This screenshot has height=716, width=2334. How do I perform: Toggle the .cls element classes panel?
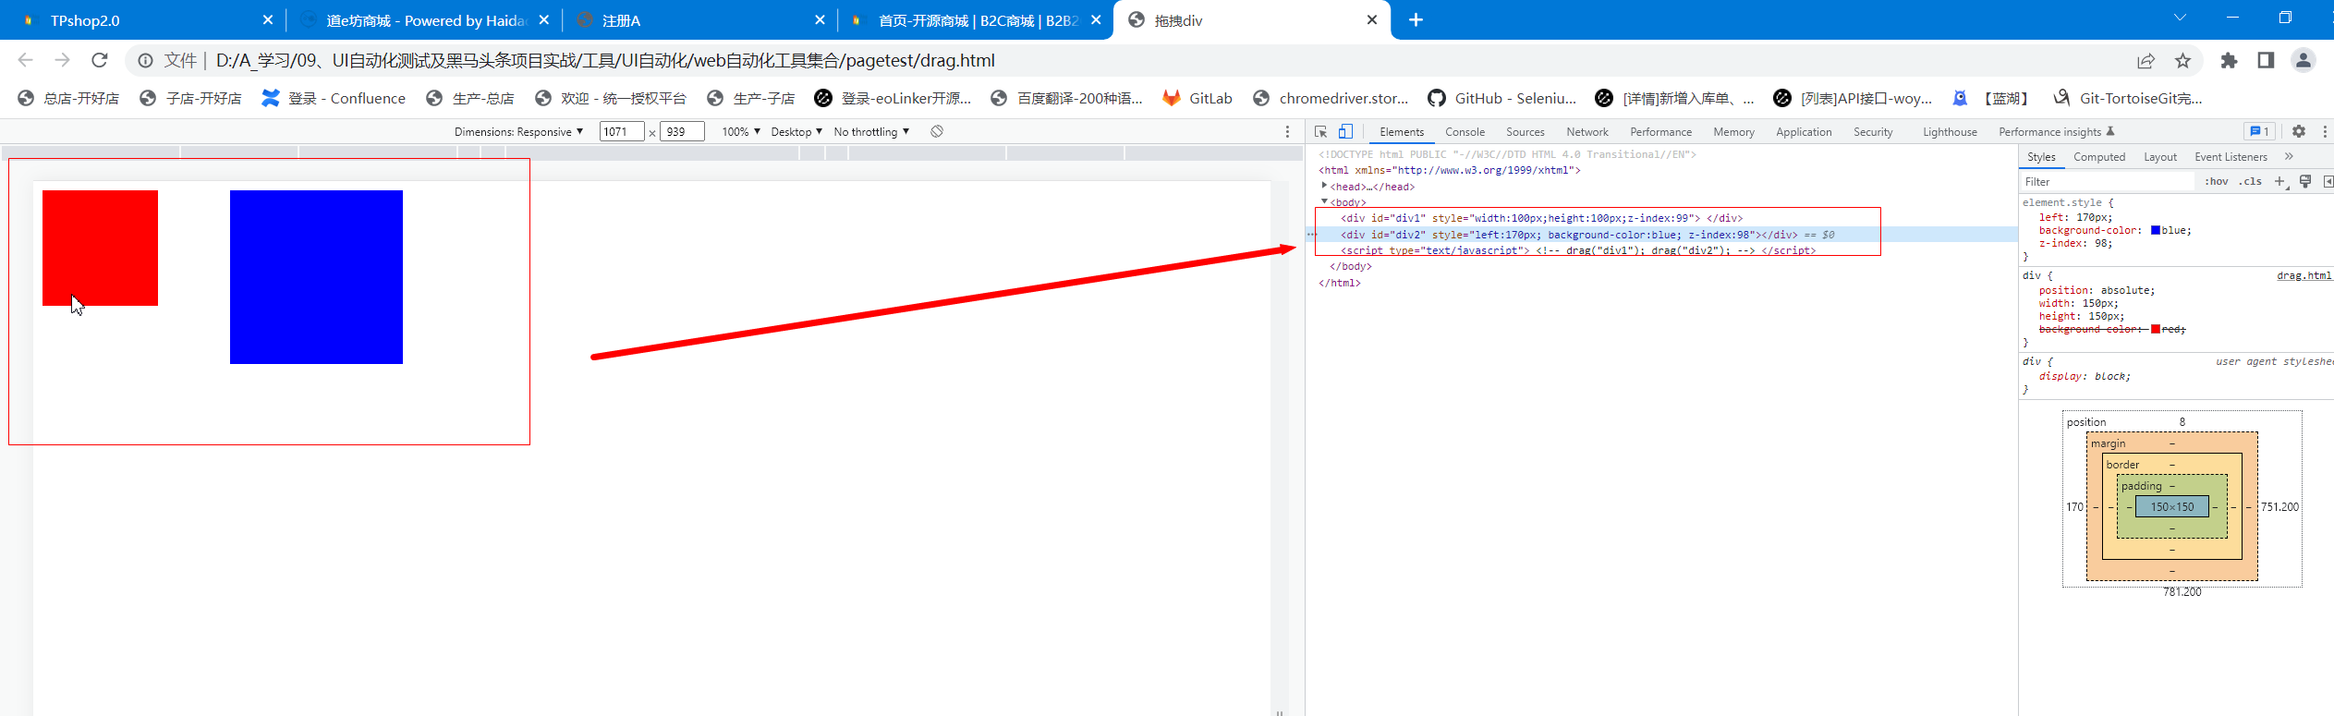(2250, 181)
